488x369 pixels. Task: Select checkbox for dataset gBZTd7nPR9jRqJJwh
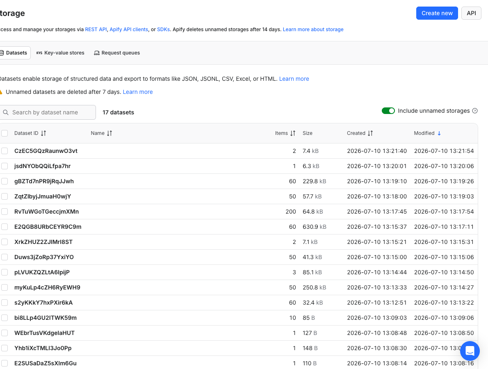[5, 181]
